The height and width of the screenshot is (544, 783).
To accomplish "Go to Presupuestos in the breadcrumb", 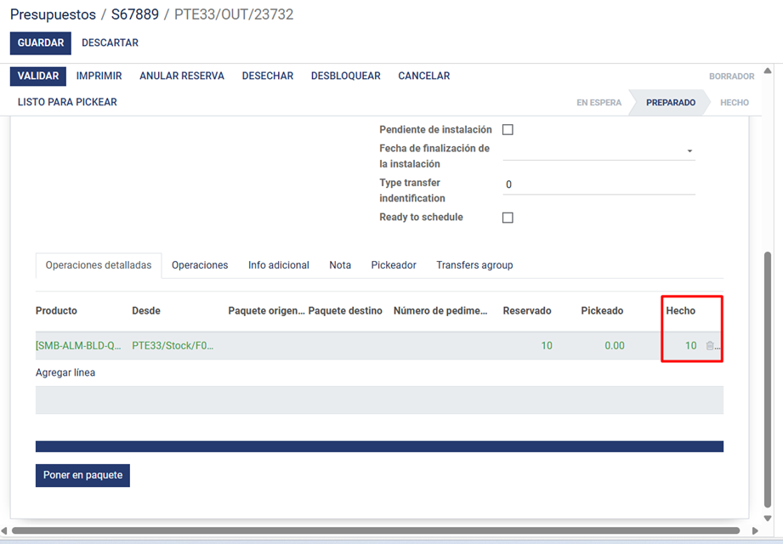I will click(x=53, y=14).
